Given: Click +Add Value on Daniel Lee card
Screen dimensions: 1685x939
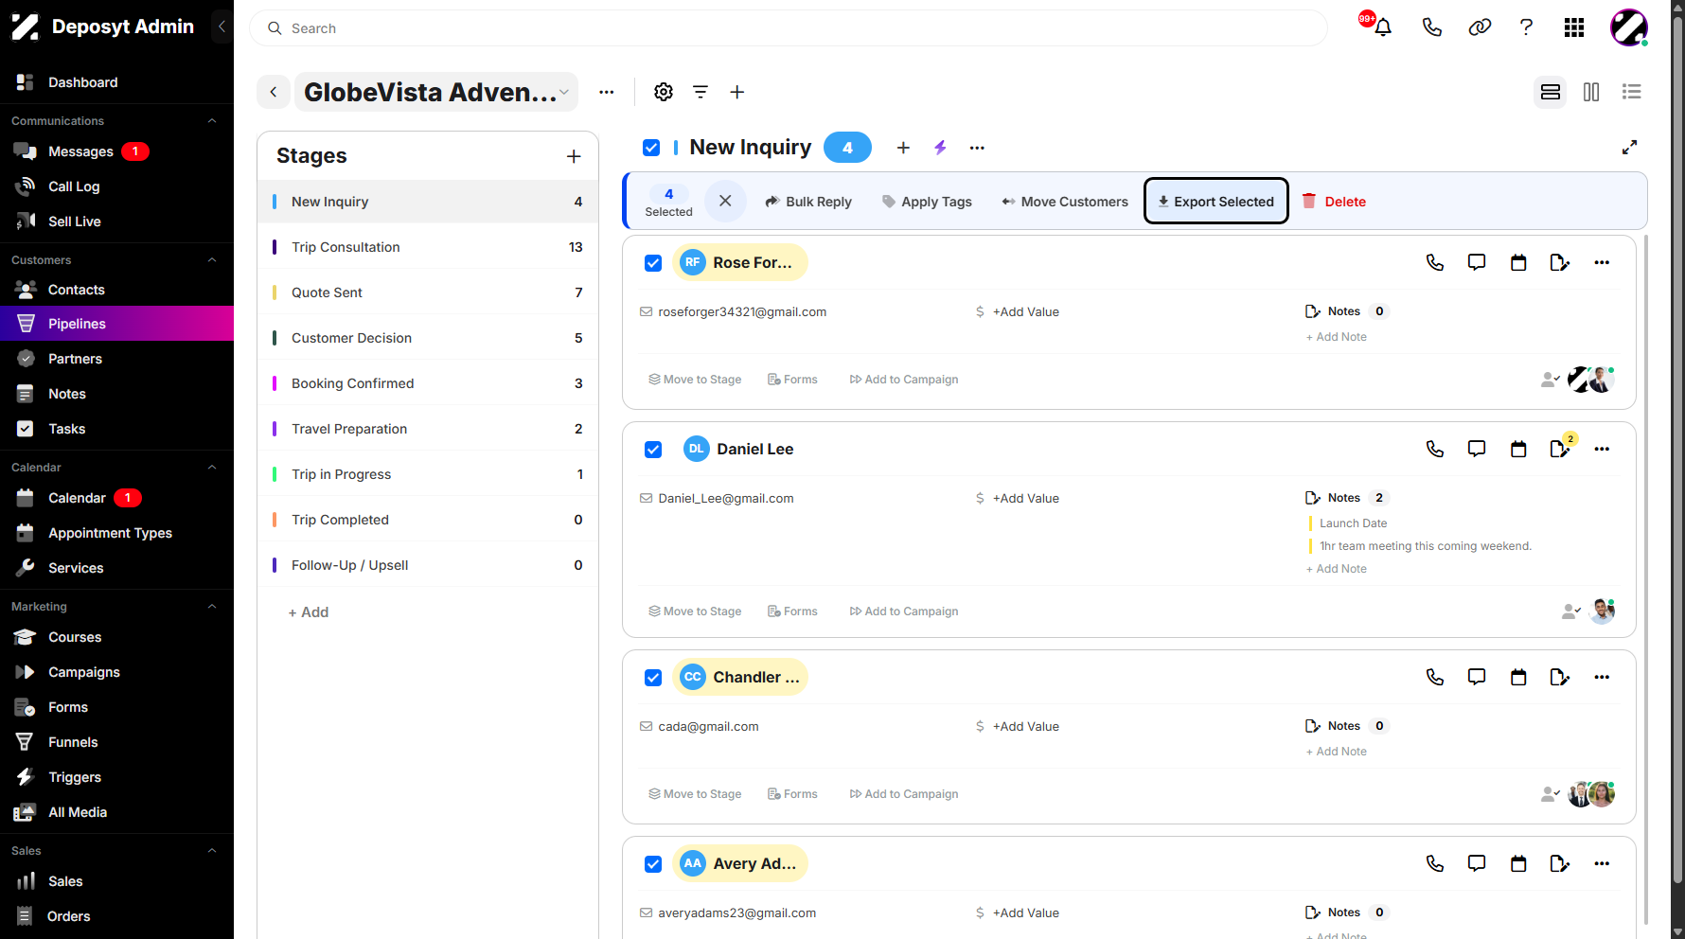Looking at the screenshot, I should (x=1025, y=498).
